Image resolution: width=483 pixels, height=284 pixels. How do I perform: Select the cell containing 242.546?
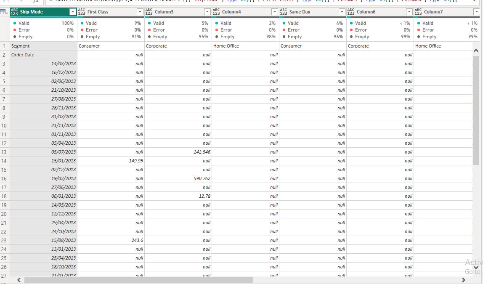(x=185, y=152)
